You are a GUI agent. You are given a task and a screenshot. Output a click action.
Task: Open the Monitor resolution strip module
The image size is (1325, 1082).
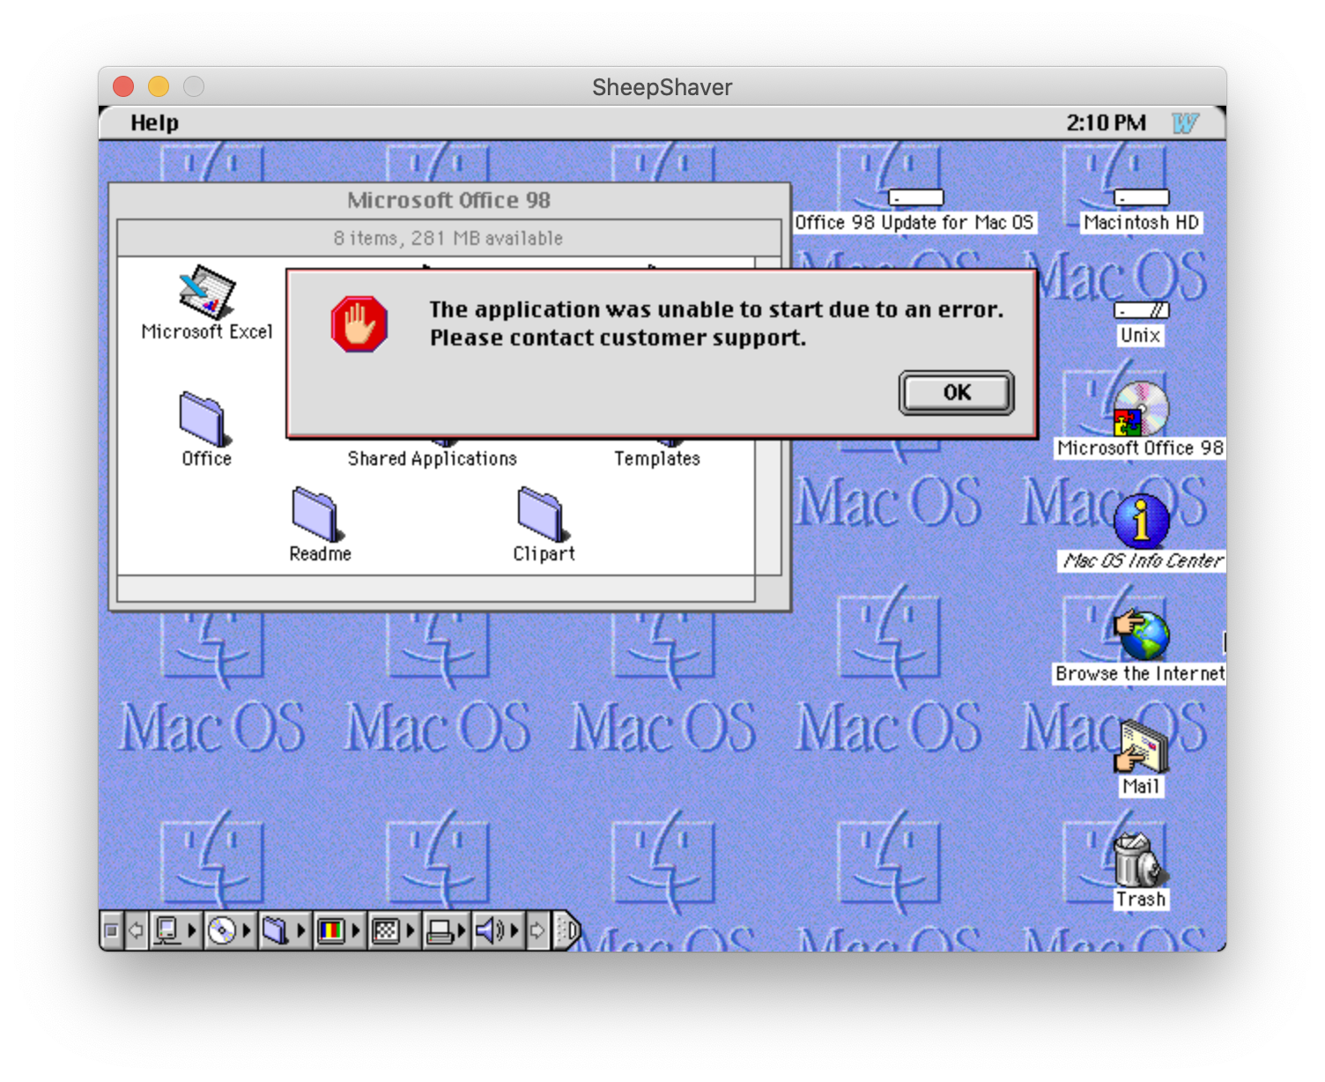click(393, 930)
